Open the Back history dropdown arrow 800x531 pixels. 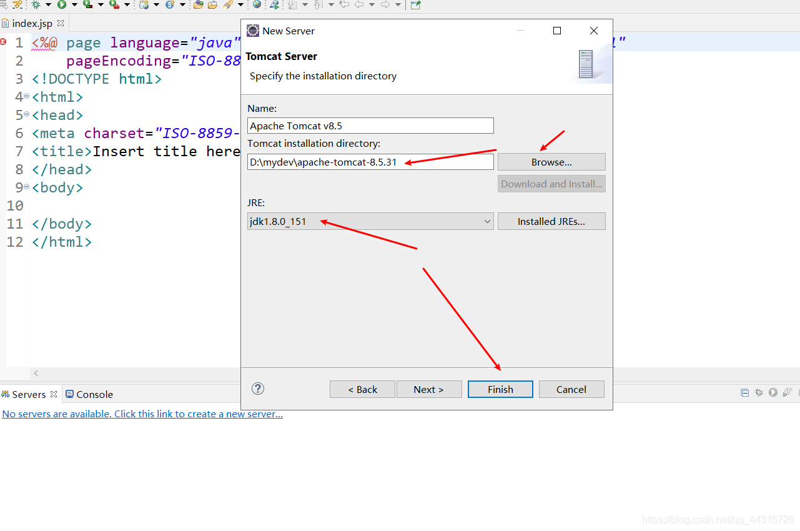[x=372, y=4]
